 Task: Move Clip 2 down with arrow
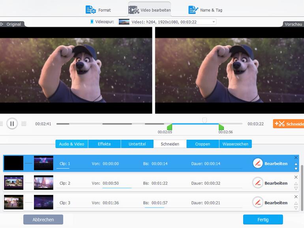pyautogui.click(x=296, y=188)
